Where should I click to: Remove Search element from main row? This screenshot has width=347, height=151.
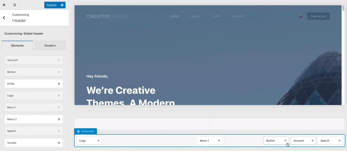(x=339, y=141)
